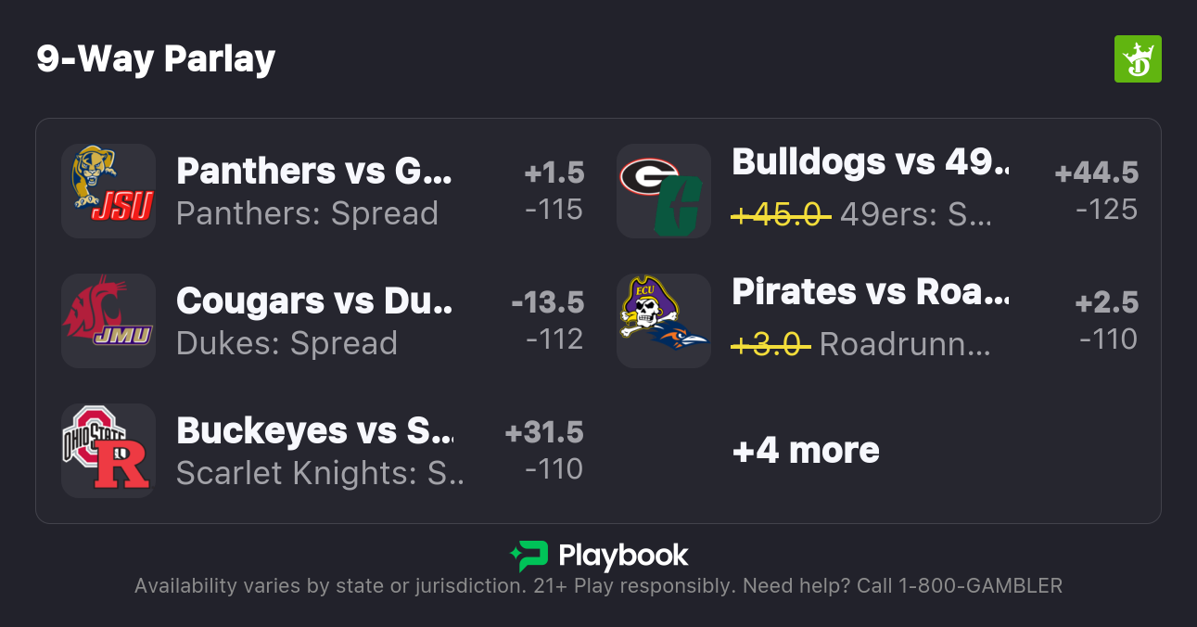Select the +44.5 49ers spread odds
This screenshot has height=627, width=1197.
1096,191
